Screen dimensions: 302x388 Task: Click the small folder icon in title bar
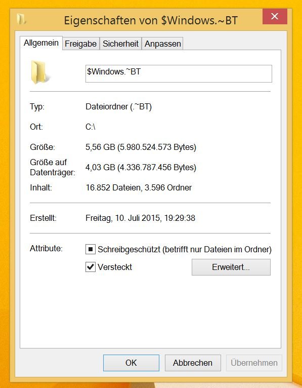tap(21, 19)
